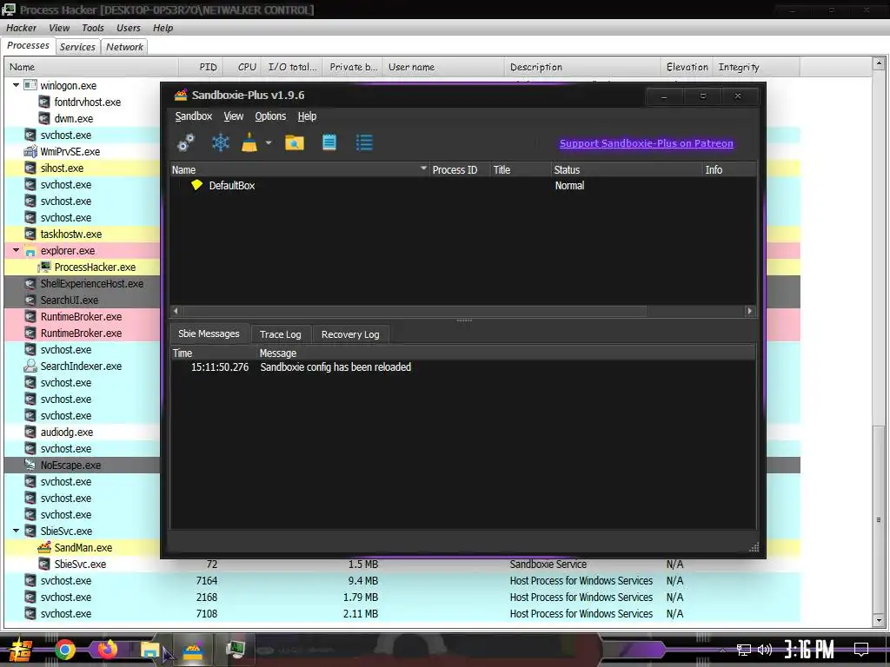The image size is (890, 667).
Task: Collapse the explorer.exe process tree
Action: pos(16,250)
